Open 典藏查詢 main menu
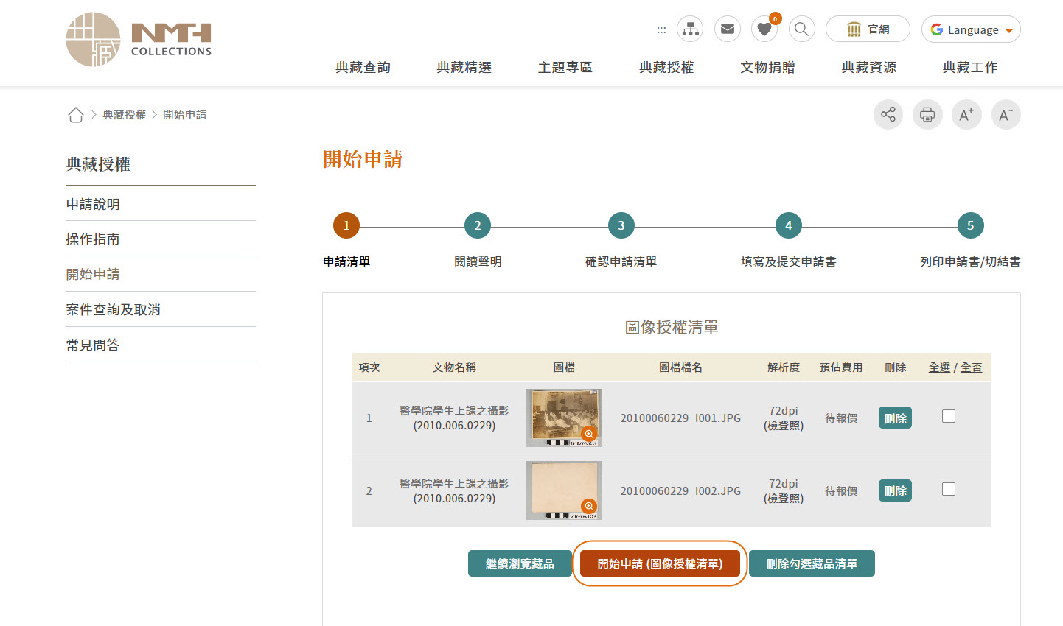 point(363,67)
